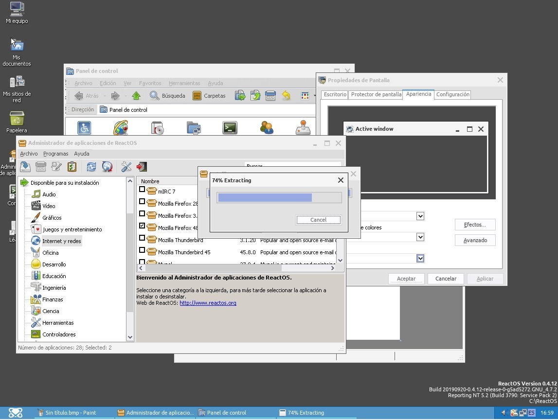Open the color scheme dropdown in Apariencia

point(419,237)
